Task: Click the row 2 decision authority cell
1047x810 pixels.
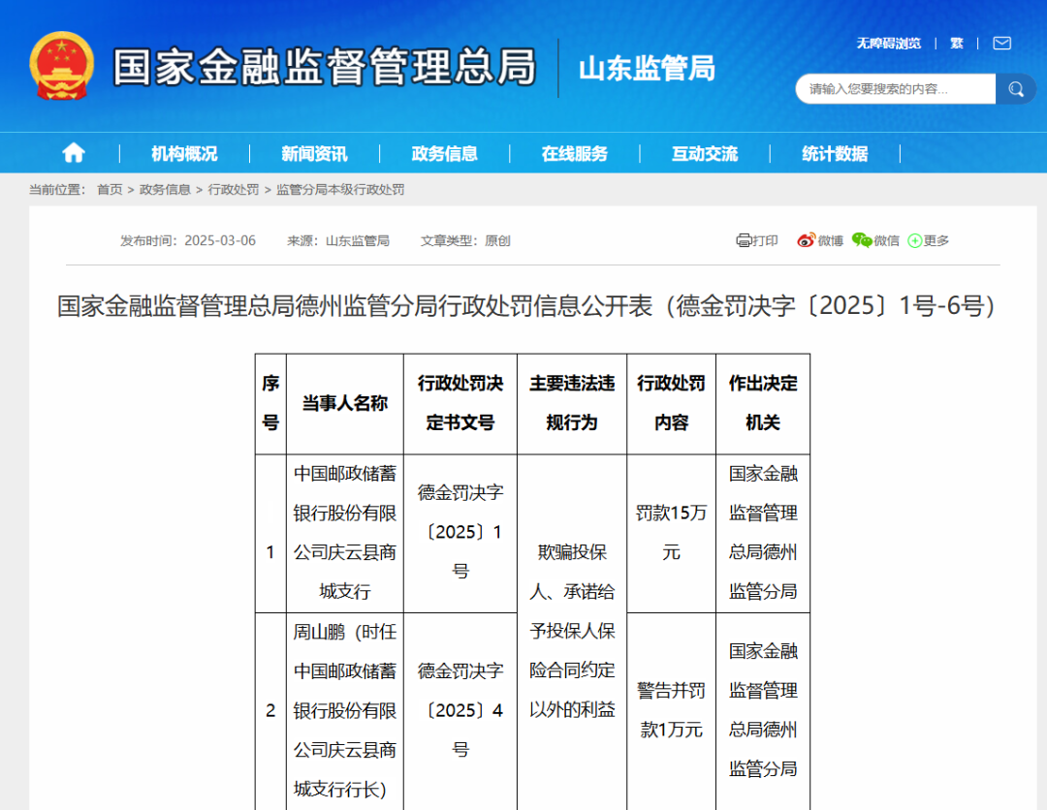Action: 763,710
